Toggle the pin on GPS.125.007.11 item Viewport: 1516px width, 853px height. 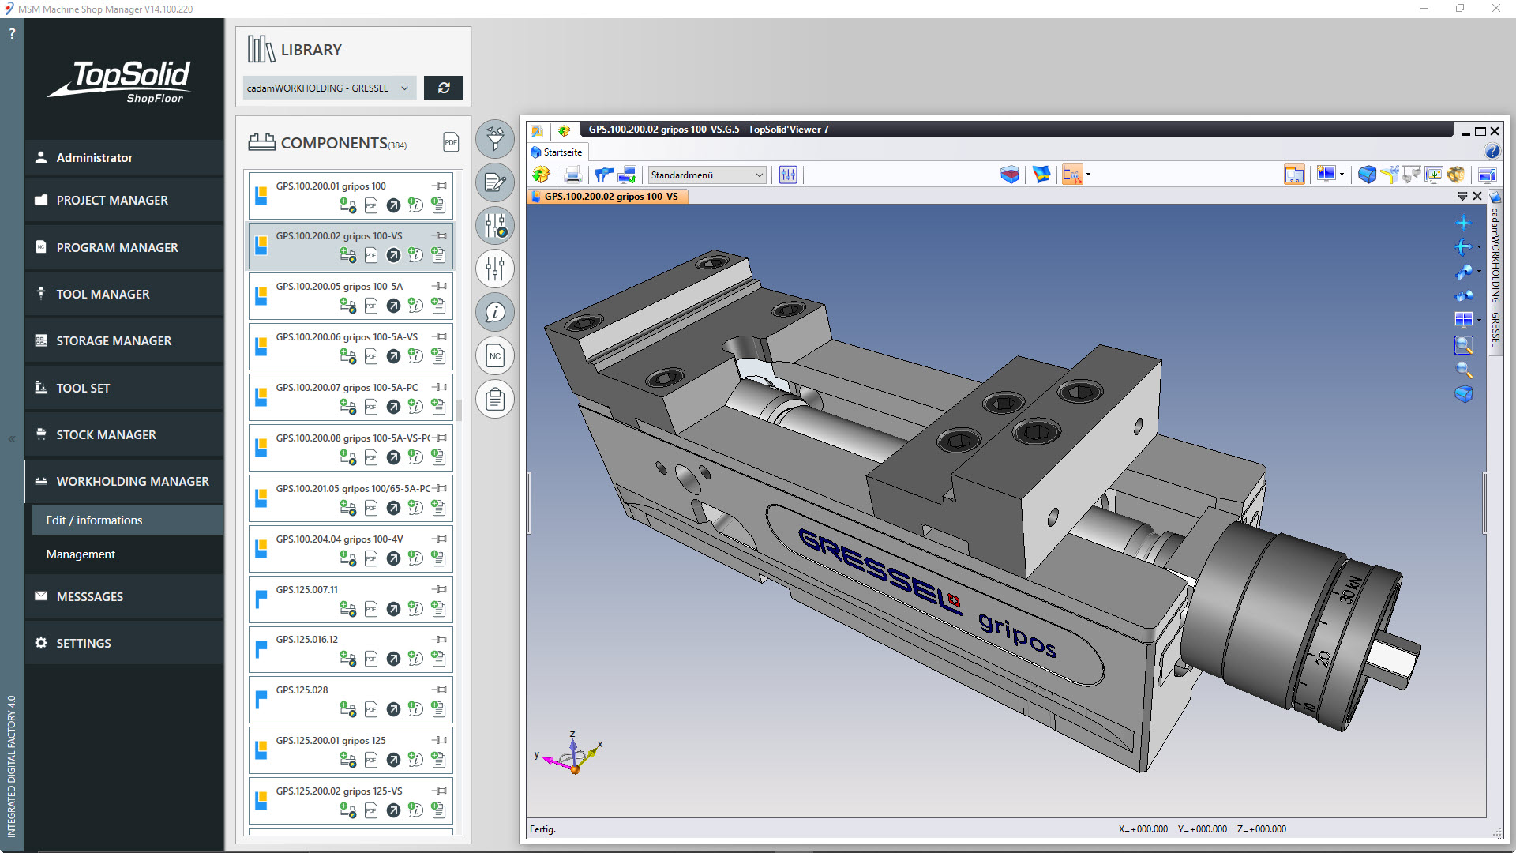pyautogui.click(x=441, y=589)
